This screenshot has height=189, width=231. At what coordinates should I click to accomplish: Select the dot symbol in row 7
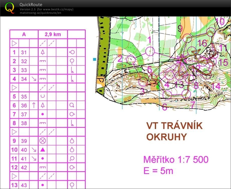coord(43,114)
